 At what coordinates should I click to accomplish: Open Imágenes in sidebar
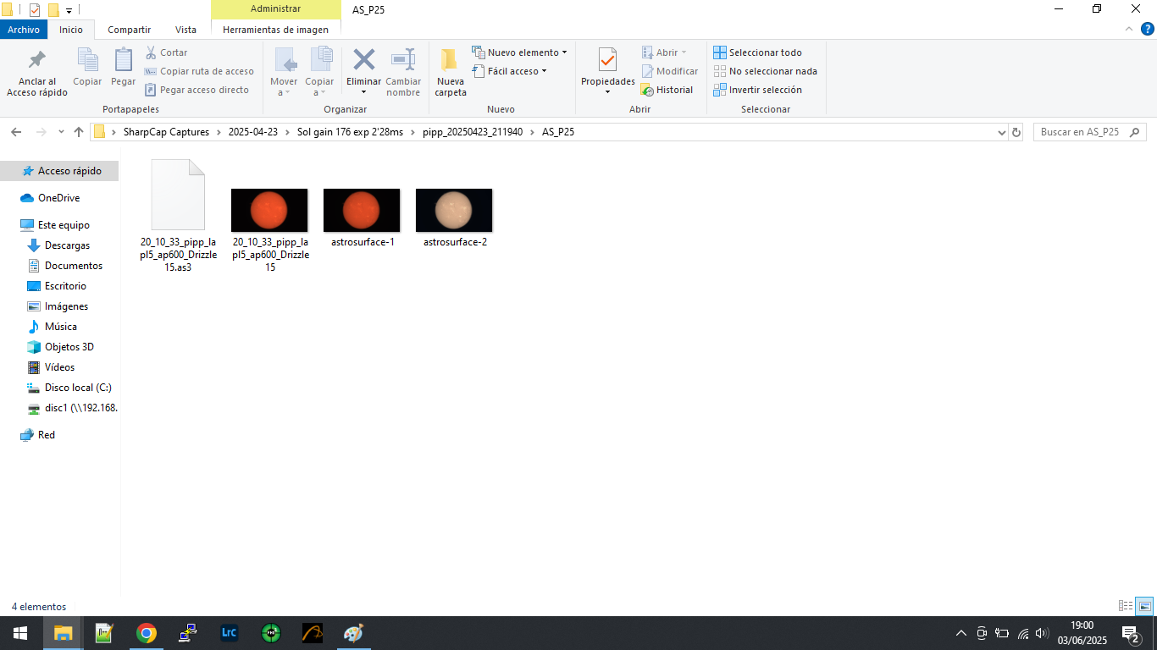click(x=66, y=306)
